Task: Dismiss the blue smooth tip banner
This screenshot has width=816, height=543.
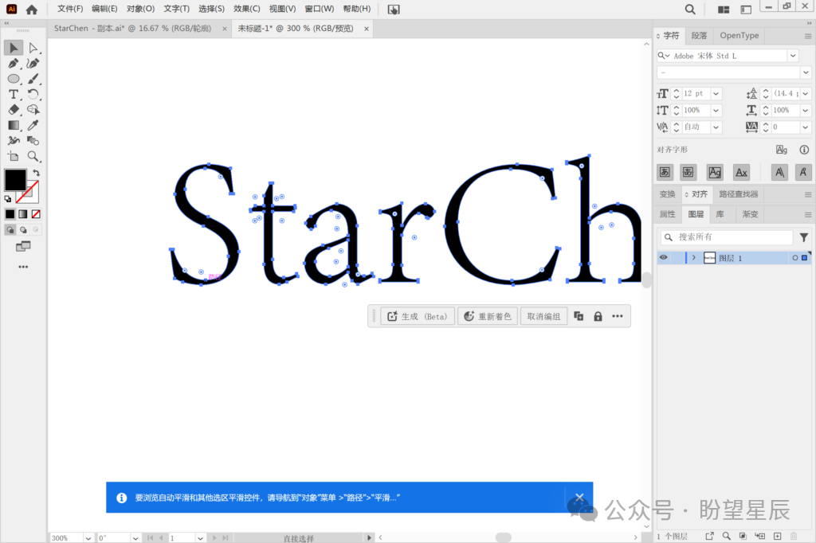Action: (x=579, y=497)
